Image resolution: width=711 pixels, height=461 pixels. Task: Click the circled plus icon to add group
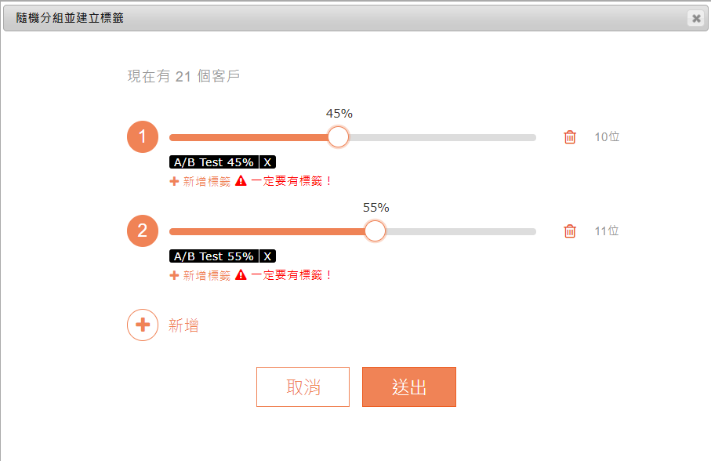[x=143, y=325]
